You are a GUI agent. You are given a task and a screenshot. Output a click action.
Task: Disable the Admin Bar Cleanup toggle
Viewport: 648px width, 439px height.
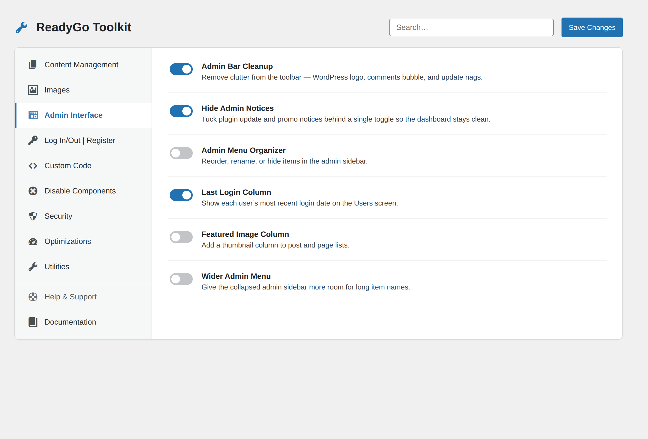[x=181, y=69]
